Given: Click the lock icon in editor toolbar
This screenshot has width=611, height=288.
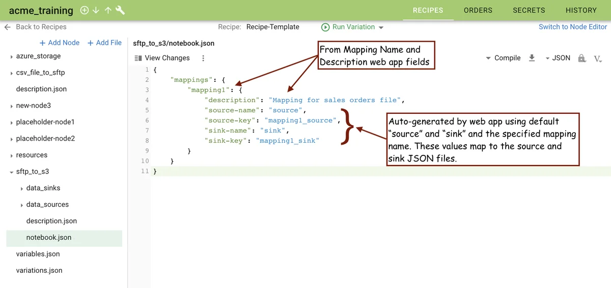Looking at the screenshot, I should pyautogui.click(x=581, y=58).
